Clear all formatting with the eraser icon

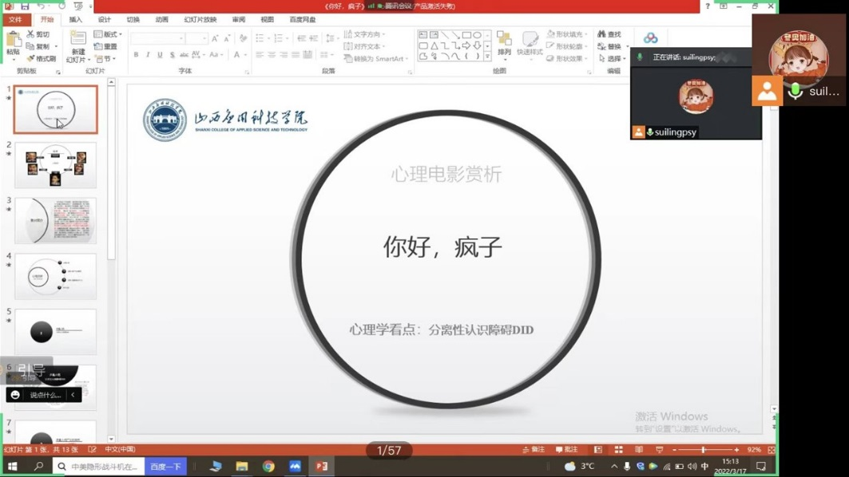244,38
